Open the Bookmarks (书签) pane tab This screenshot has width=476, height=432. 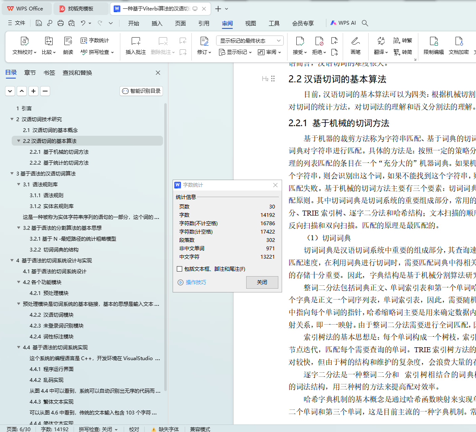point(49,73)
